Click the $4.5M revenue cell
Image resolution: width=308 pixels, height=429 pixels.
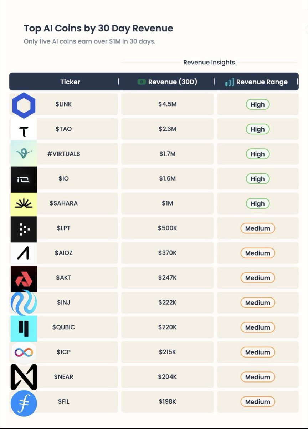tap(168, 104)
